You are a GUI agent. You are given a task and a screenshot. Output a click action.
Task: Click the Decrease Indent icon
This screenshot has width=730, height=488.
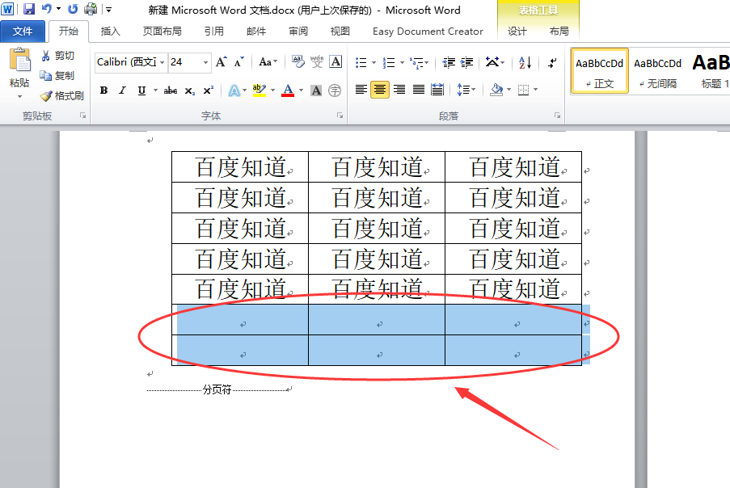tap(449, 62)
